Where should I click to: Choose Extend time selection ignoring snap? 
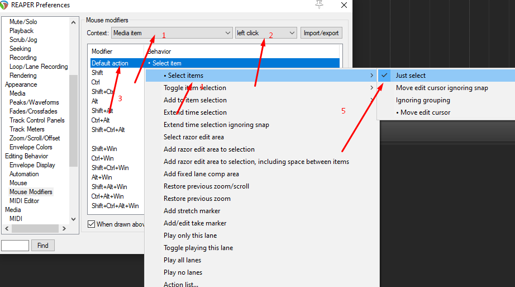(261, 125)
